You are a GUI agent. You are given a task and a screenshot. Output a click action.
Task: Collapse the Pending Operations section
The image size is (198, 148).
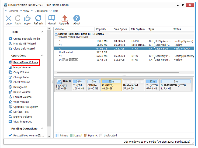click(43, 129)
